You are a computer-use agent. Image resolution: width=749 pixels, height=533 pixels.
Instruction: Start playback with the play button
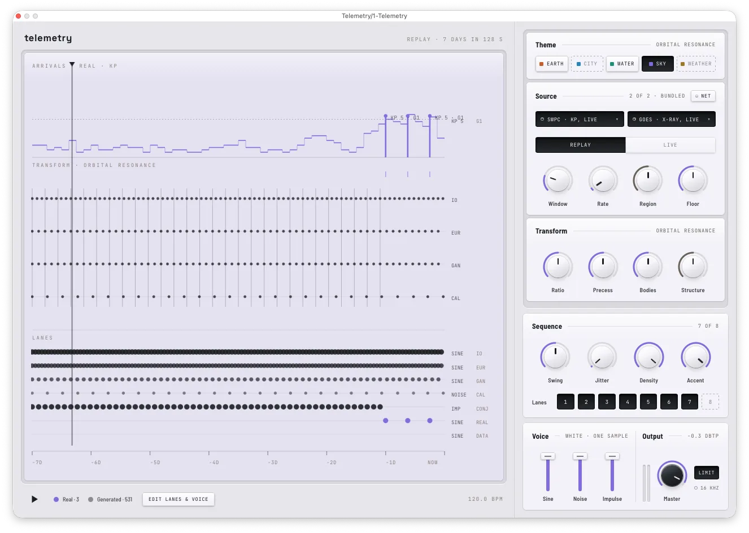pyautogui.click(x=34, y=499)
